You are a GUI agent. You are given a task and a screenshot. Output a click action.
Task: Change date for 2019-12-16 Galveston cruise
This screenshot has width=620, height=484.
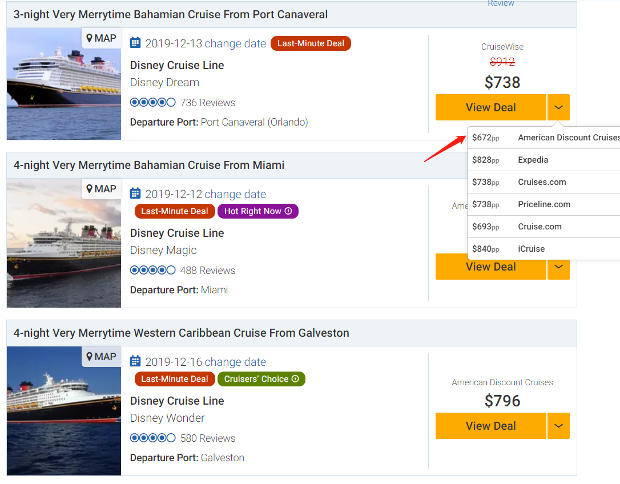[x=235, y=362]
